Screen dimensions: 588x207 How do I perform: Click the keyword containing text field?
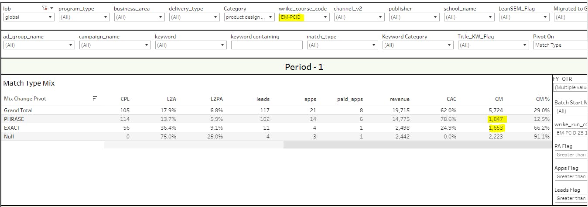coord(267,45)
